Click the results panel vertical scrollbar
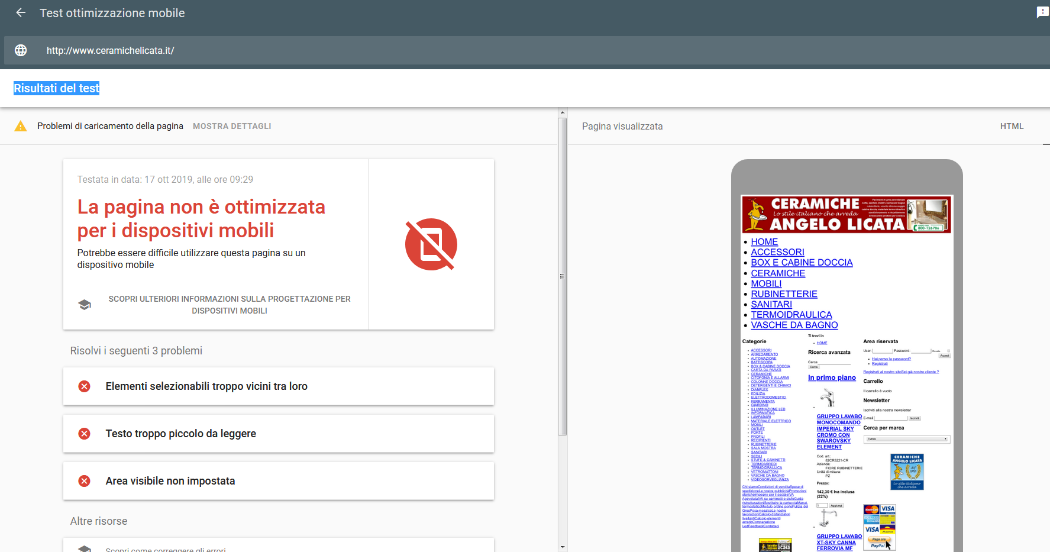This screenshot has height=552, width=1050. (x=563, y=276)
